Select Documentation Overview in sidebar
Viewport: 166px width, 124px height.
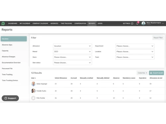11,62
